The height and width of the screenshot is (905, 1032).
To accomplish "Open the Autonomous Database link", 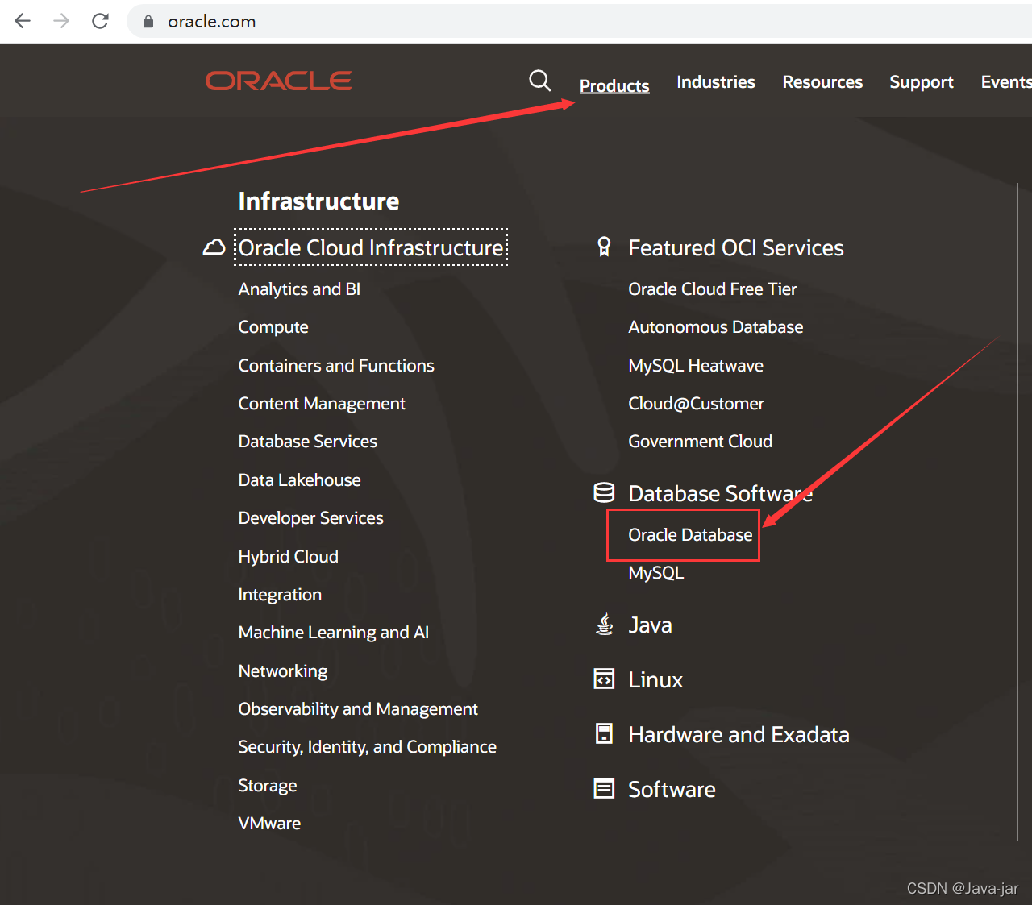I will click(x=715, y=326).
